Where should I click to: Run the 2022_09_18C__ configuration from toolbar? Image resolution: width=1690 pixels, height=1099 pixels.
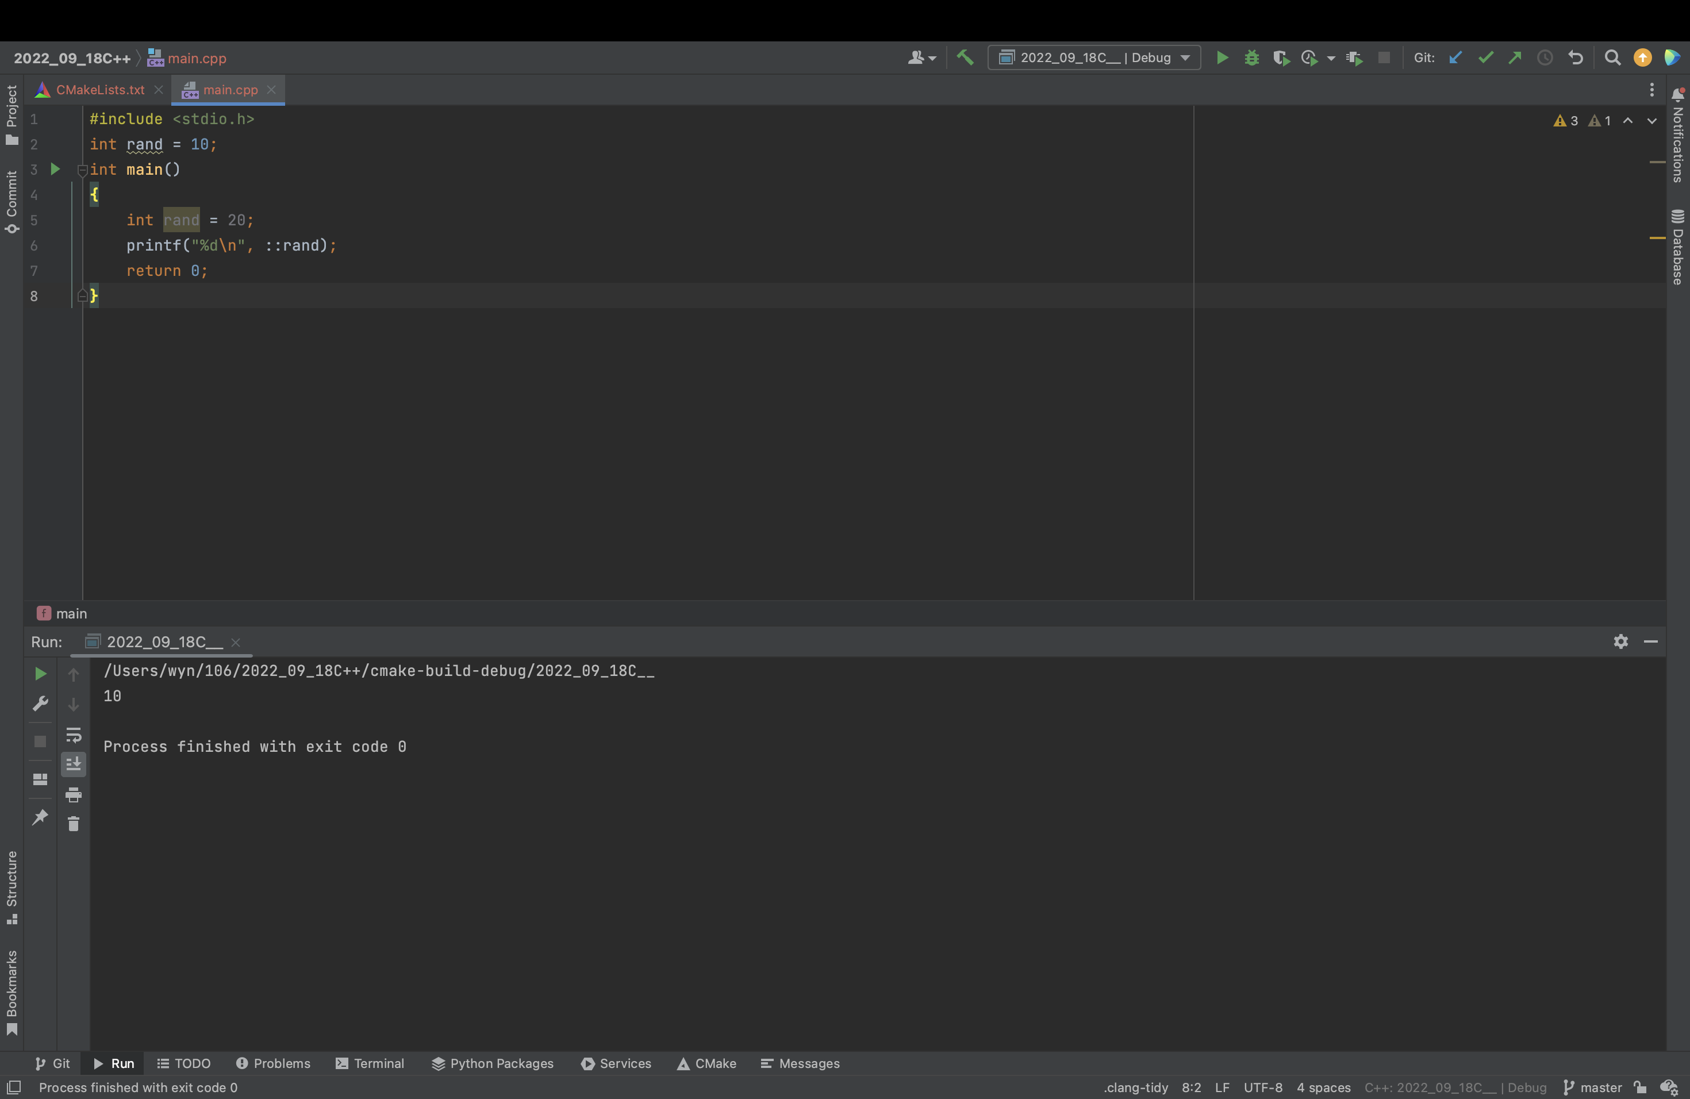coord(1222,57)
